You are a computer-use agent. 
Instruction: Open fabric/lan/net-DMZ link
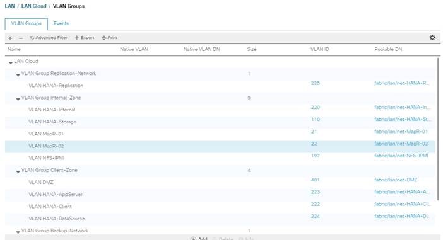point(396,180)
